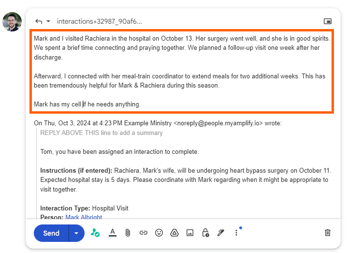Click the Send button
347x253 pixels.
[51, 233]
